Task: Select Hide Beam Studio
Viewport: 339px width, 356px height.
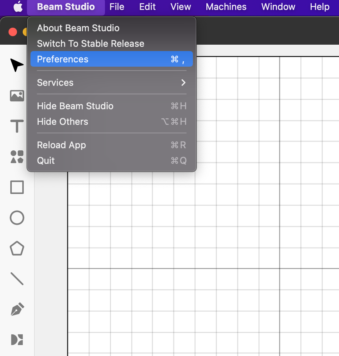Action: [75, 106]
